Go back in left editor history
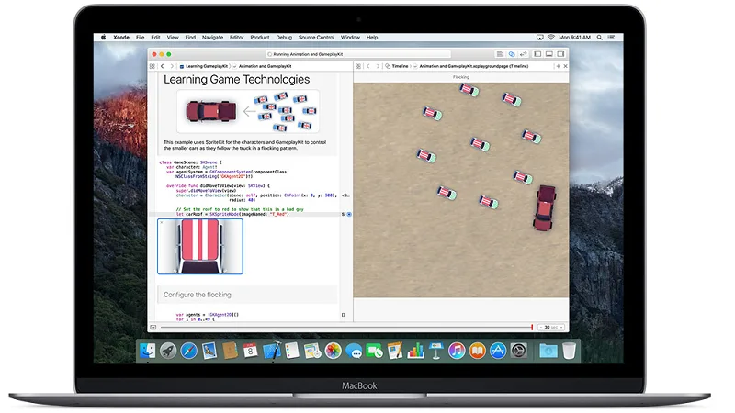 (x=163, y=66)
